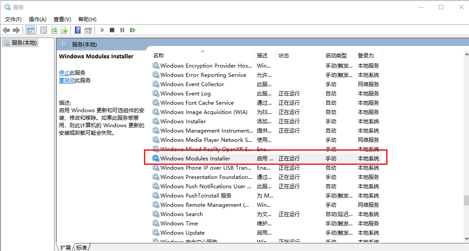Select Windows Phone IP over USB service
This screenshot has width=469, height=251.
point(206,168)
